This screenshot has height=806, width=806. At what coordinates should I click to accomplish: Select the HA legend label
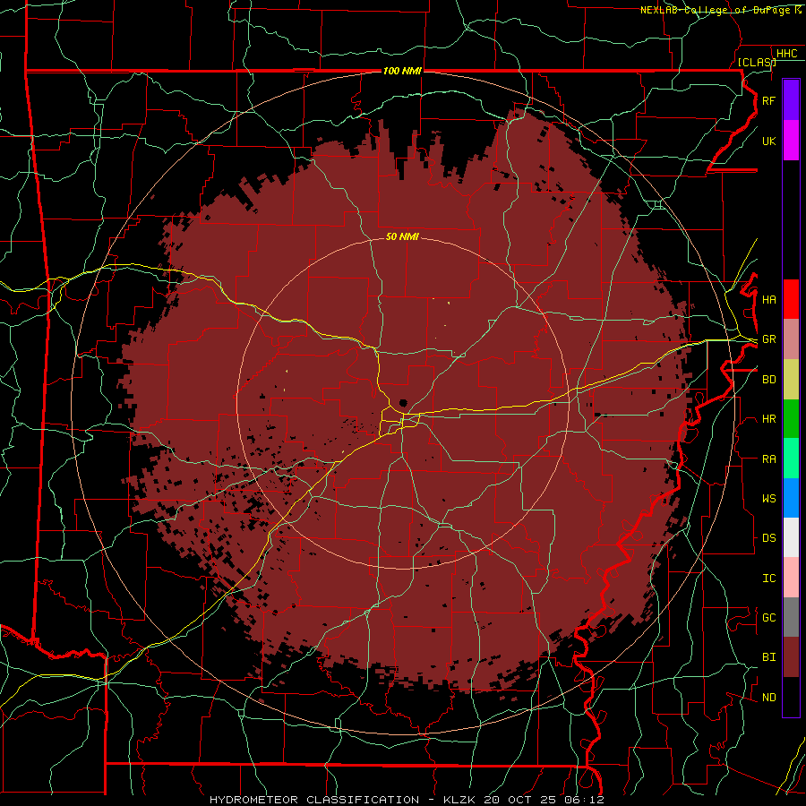[x=768, y=299]
